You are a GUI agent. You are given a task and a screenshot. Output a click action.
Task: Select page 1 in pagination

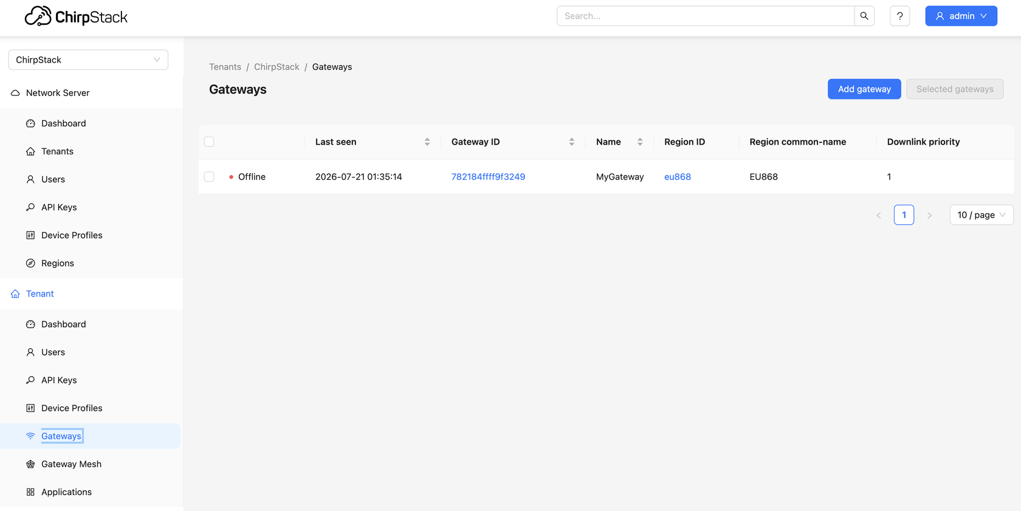[x=904, y=215]
